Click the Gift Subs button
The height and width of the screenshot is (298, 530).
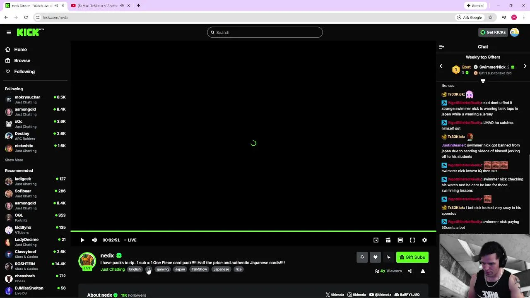point(412,257)
